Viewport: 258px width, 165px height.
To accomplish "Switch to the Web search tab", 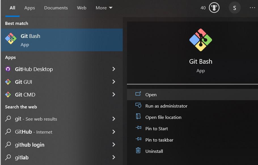I will pos(82,8).
